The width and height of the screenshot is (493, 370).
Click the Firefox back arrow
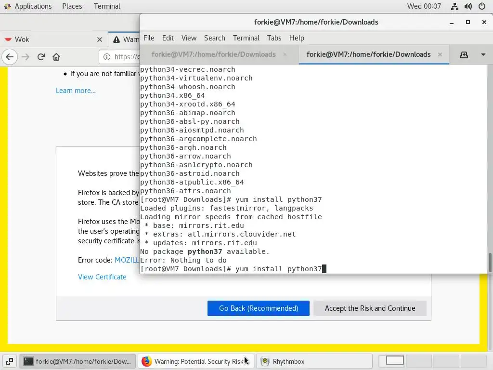10,57
